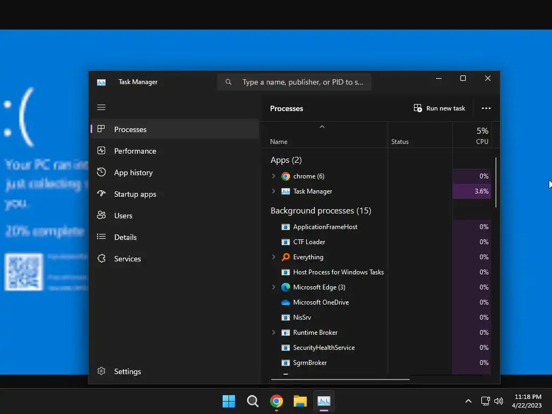Select the ApplicationFrameHost process name

tap(325, 227)
